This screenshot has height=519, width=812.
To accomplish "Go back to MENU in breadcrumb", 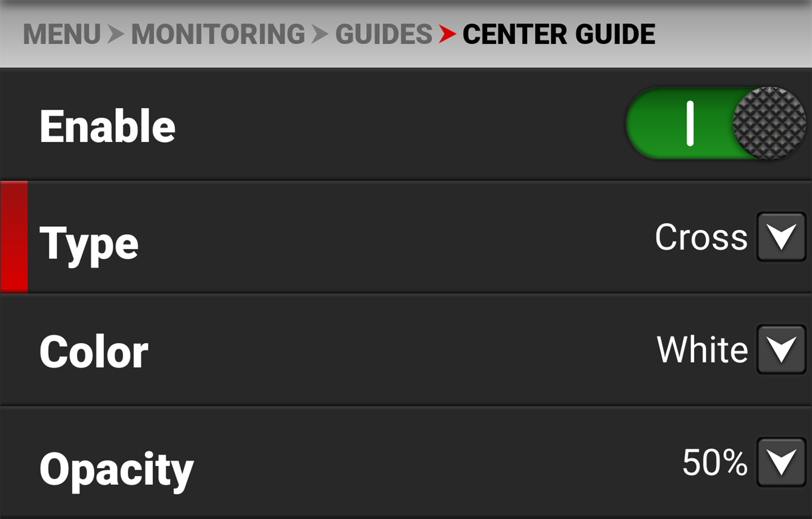I will [62, 35].
